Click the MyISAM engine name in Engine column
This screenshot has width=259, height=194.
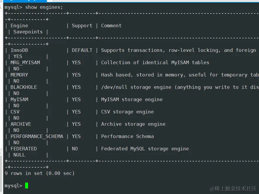click(19, 99)
